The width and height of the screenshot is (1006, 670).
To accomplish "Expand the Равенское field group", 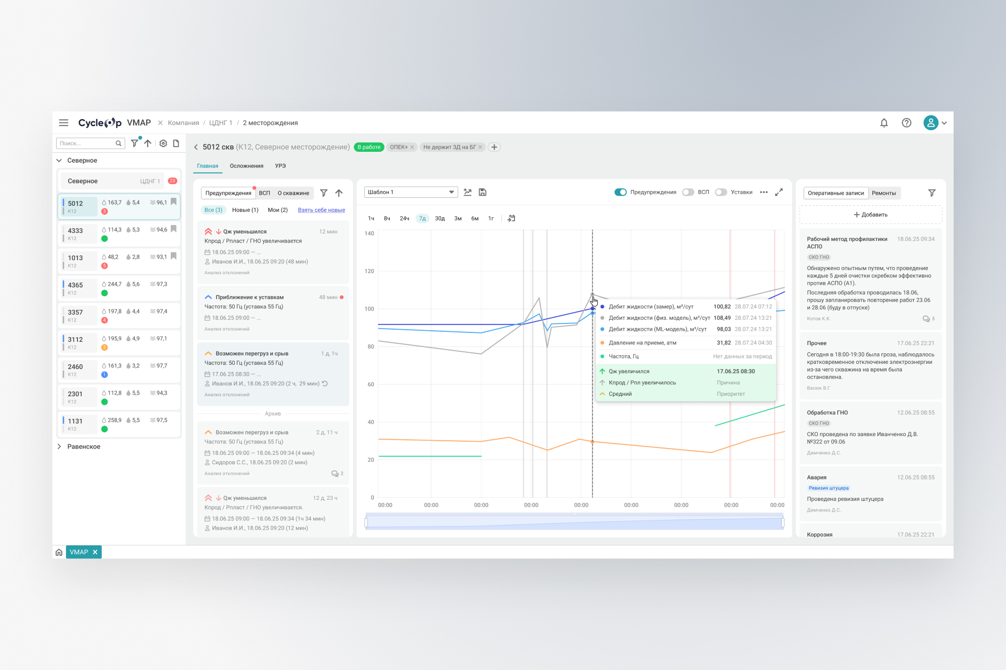I will 59,446.
